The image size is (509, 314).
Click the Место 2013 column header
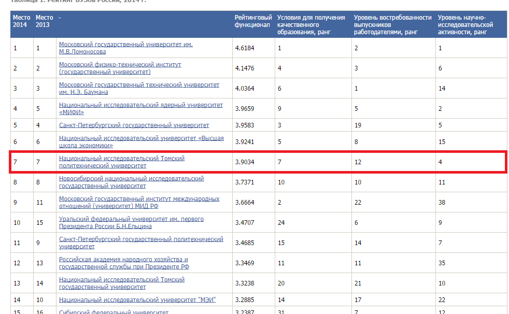[44, 21]
